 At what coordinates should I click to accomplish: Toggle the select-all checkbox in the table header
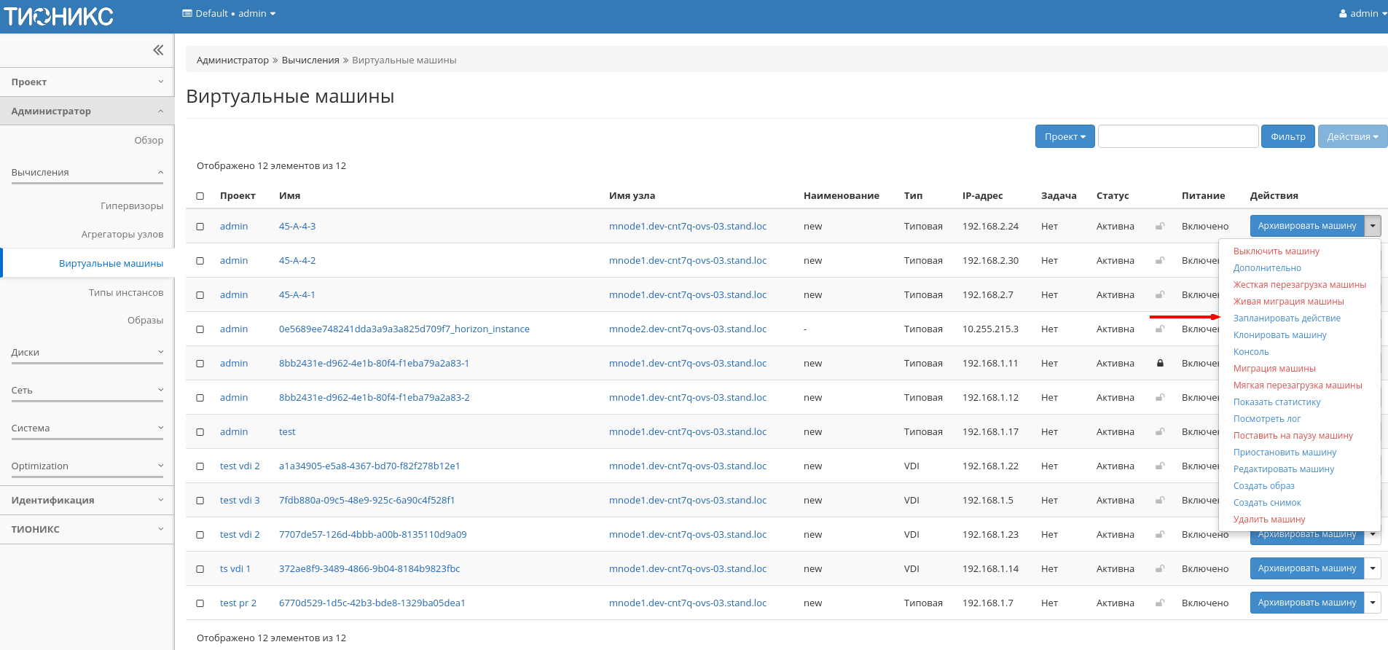[x=200, y=196]
